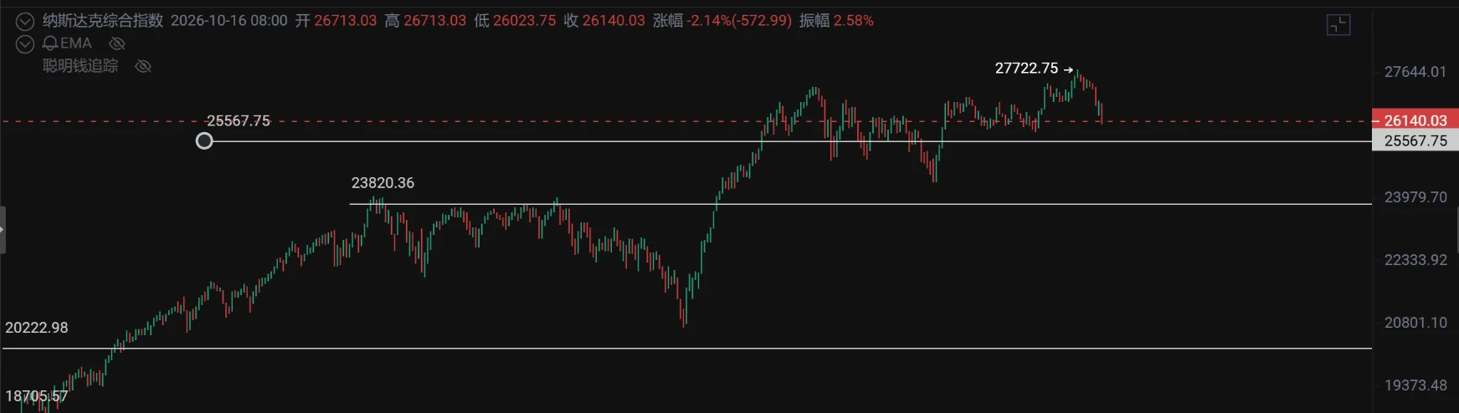Click the 19373.48 axis value
This screenshot has width=1459, height=413.
(x=1415, y=385)
